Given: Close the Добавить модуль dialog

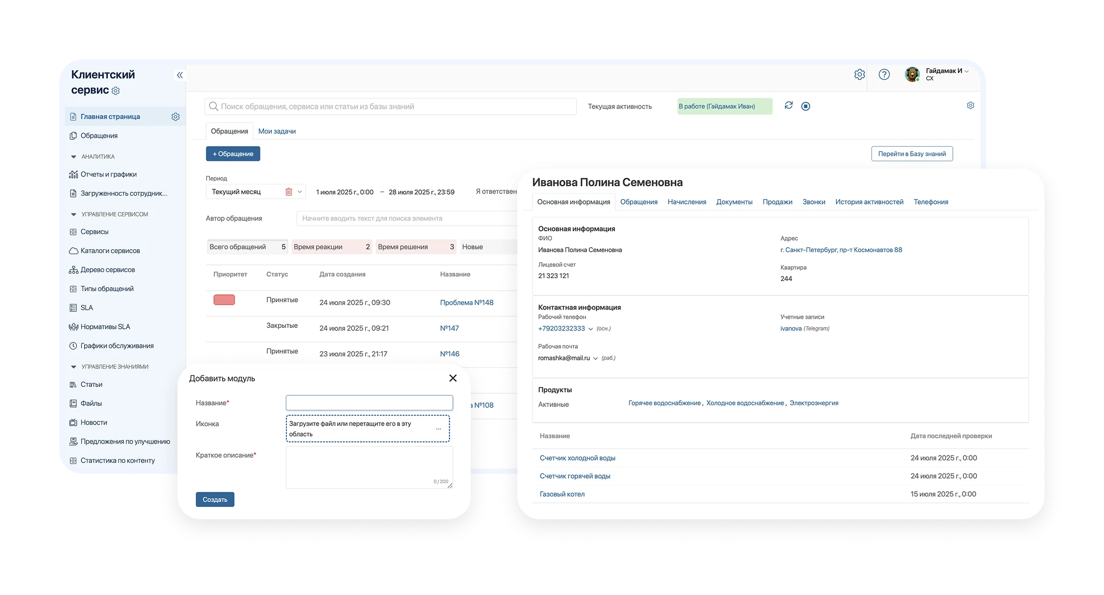Looking at the screenshot, I should 453,378.
